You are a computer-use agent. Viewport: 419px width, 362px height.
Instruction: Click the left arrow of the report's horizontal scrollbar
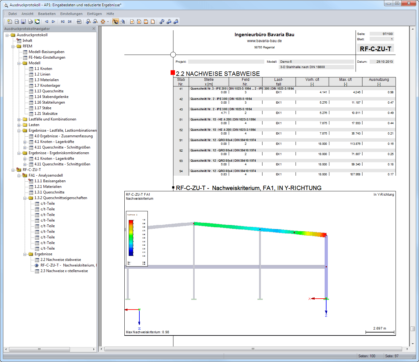click(101, 349)
